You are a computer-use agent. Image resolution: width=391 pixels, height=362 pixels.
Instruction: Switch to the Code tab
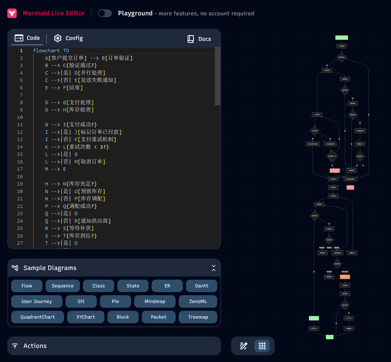click(x=28, y=38)
